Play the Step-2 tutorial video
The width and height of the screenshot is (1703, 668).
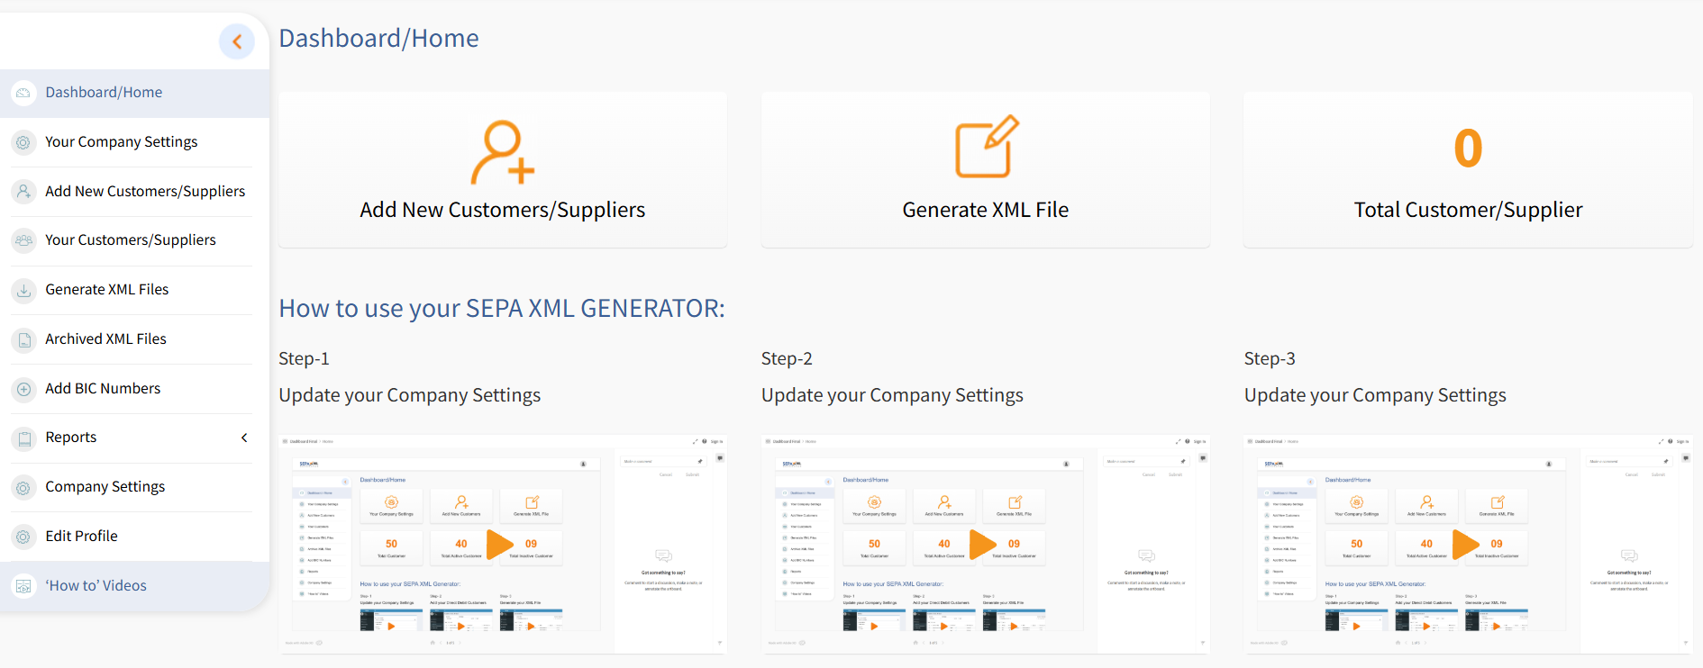tap(983, 545)
